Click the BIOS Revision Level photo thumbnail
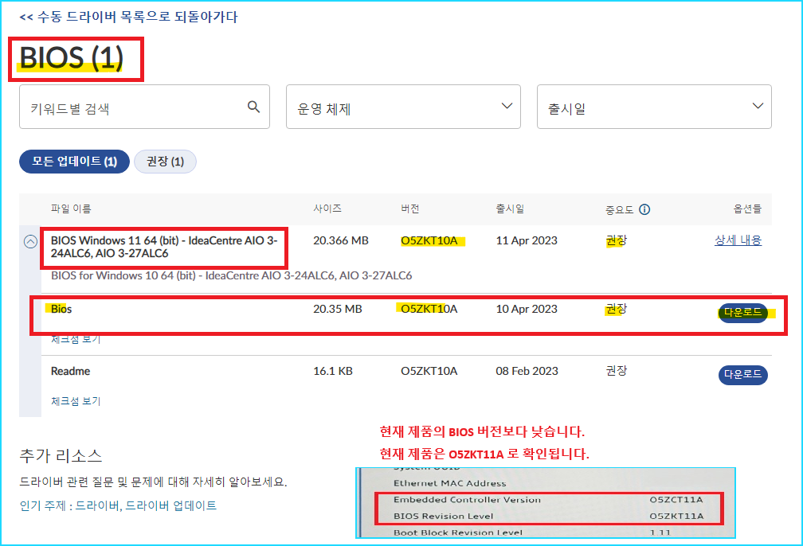Viewport: 803px width, 546px height. 546,502
